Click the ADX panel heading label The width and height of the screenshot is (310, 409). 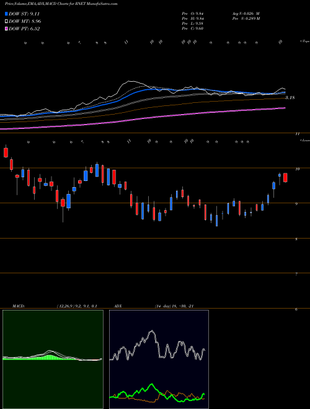point(118,306)
